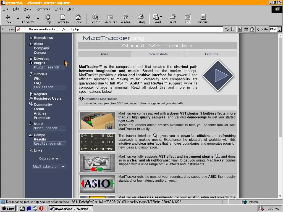Click the address bar URL field
This screenshot has height=212, width=283.
(119, 29)
